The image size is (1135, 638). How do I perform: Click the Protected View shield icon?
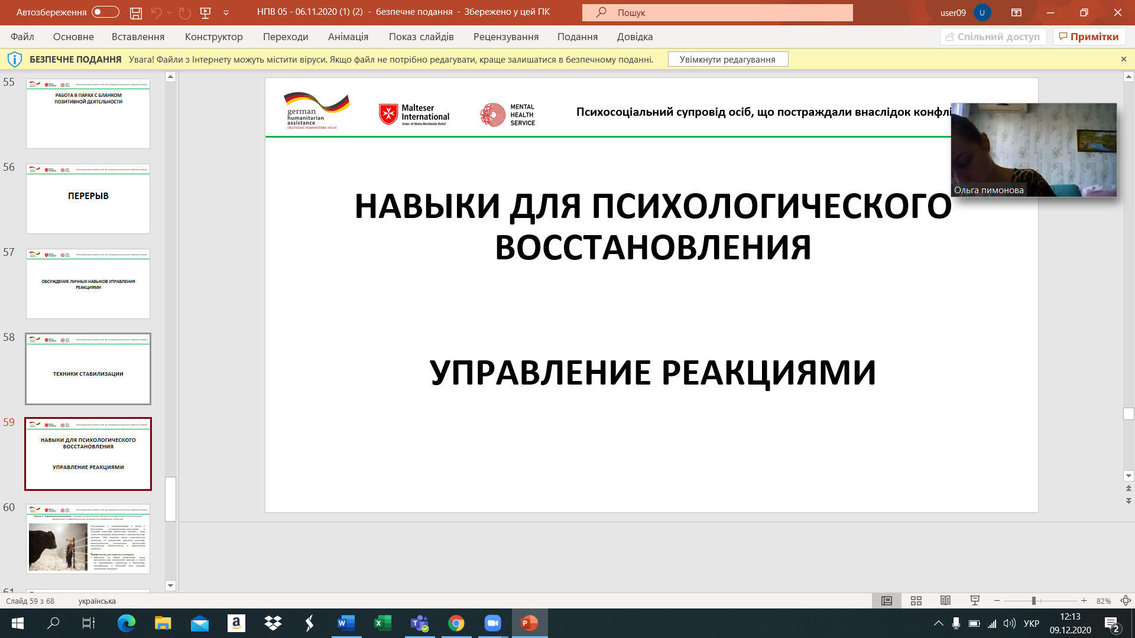pyautogui.click(x=14, y=59)
